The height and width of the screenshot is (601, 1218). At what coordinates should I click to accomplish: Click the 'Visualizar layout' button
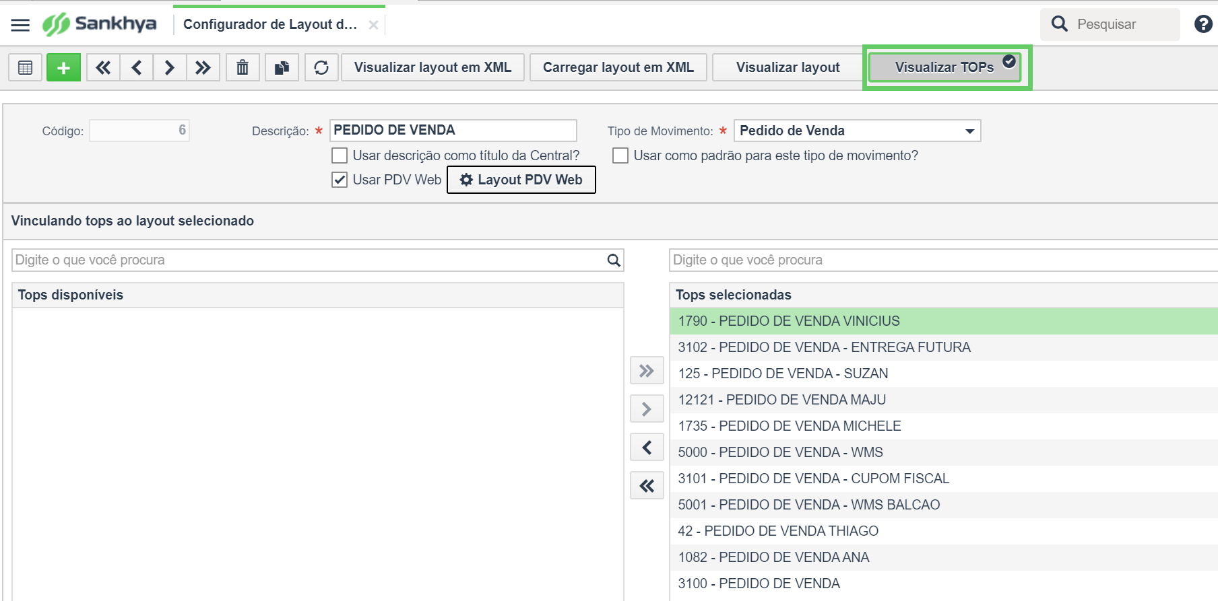point(788,67)
